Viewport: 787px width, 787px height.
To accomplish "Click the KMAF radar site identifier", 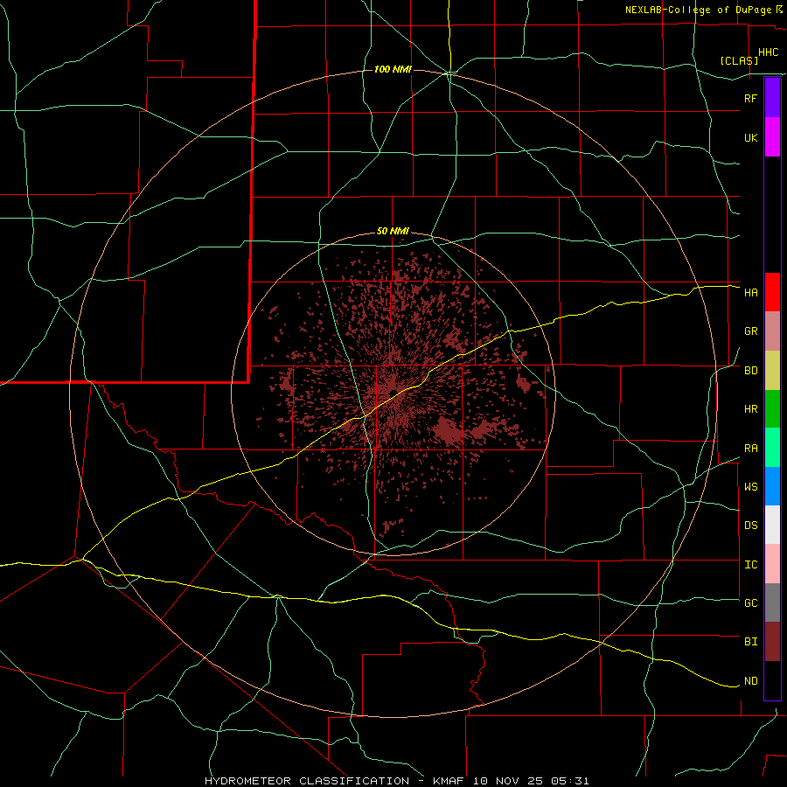I will (449, 781).
